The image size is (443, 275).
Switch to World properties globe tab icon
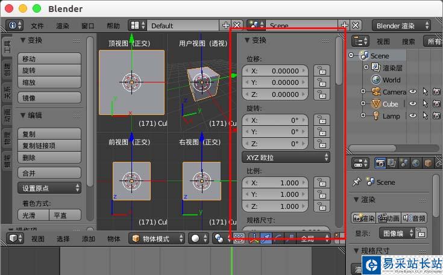(x=416, y=163)
